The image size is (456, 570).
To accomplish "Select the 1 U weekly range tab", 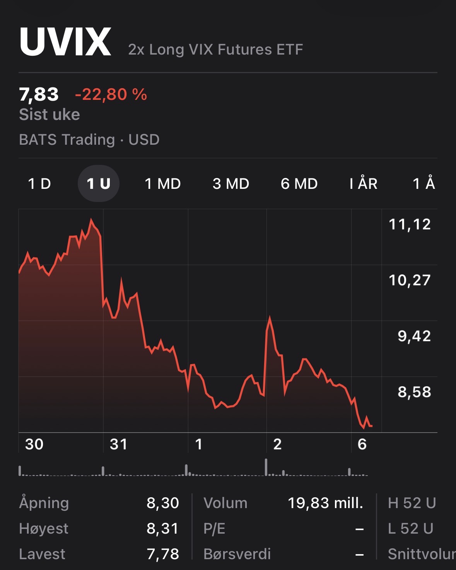I will (x=99, y=183).
